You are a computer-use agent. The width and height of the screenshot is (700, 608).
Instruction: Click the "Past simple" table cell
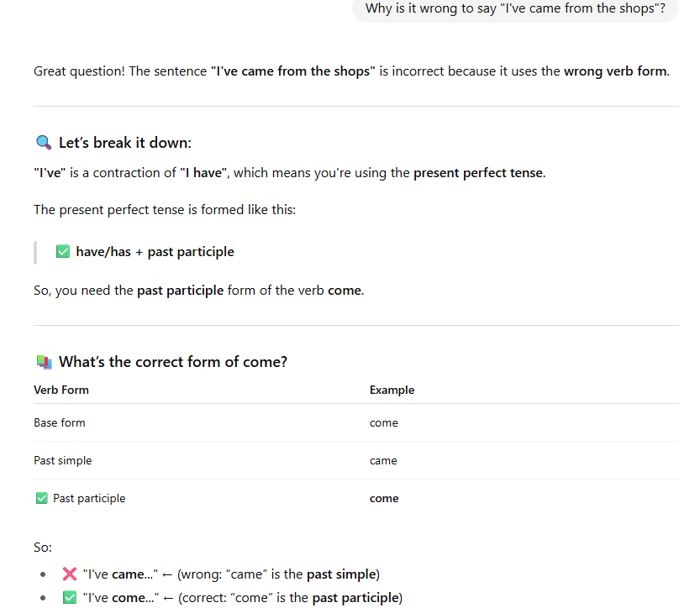click(63, 460)
